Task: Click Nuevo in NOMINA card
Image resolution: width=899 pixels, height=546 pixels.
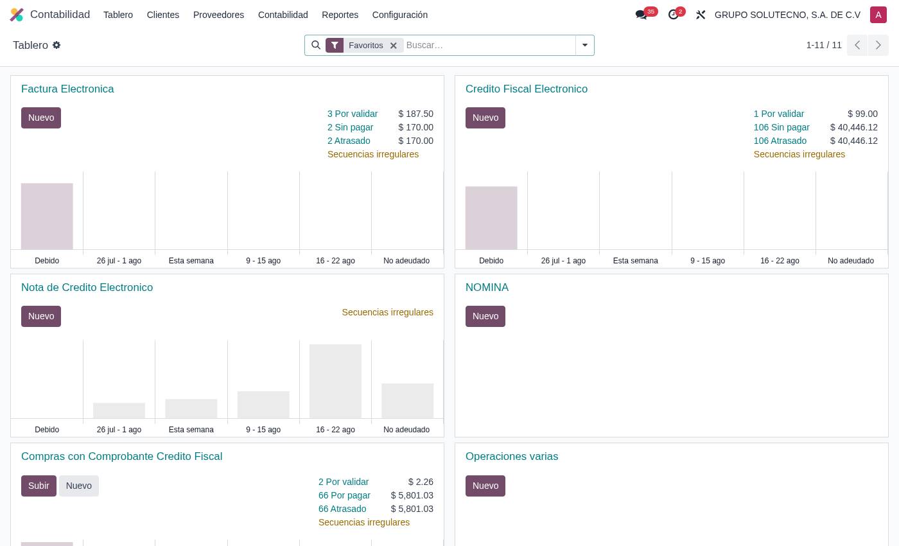Action: coord(485,316)
